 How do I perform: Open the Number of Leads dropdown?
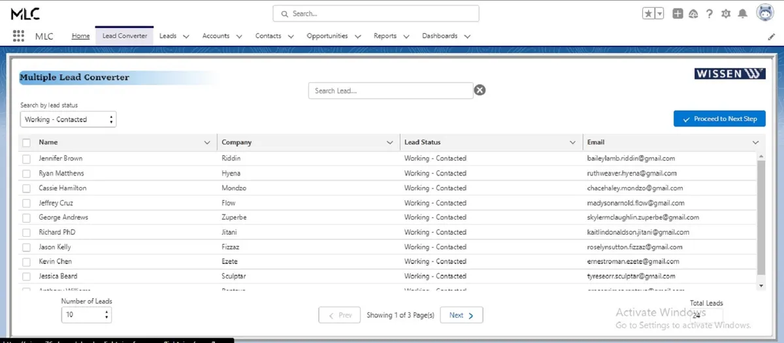[x=86, y=314]
